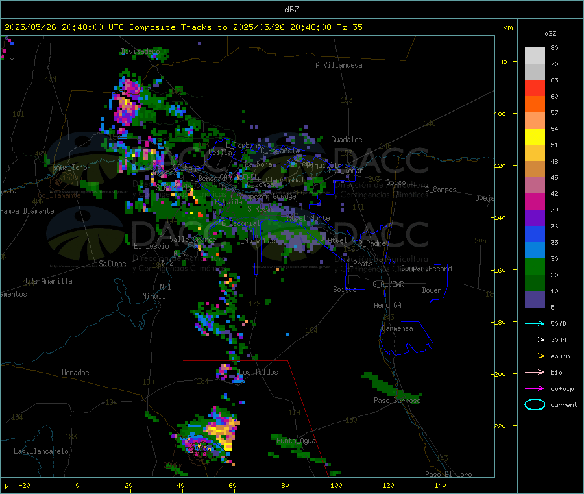Click the Agua_Toro map label
Image resolution: width=584 pixels, height=494 pixels.
pos(69,167)
